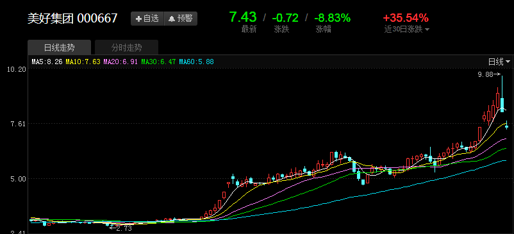Open the 日线 period dropdown

(499, 62)
